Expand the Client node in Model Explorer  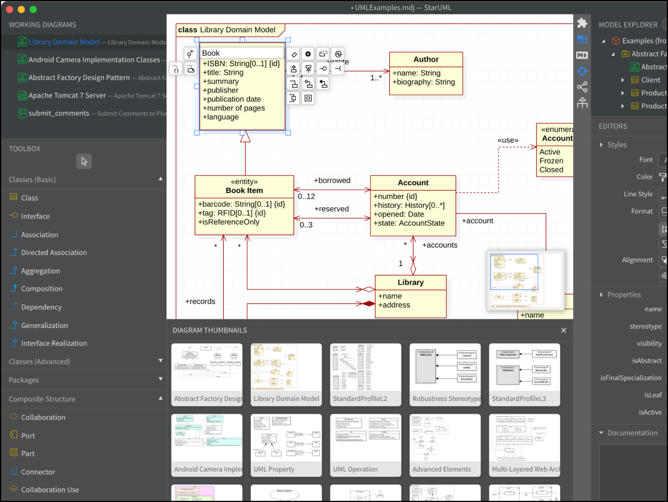pyautogui.click(x=623, y=80)
